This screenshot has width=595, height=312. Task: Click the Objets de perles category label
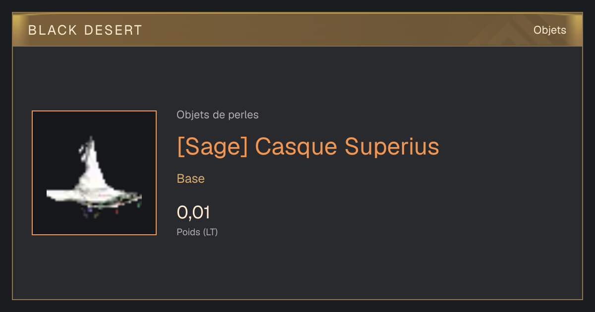point(217,115)
